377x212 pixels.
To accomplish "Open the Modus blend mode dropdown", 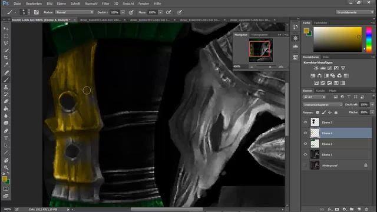I will tap(74, 12).
